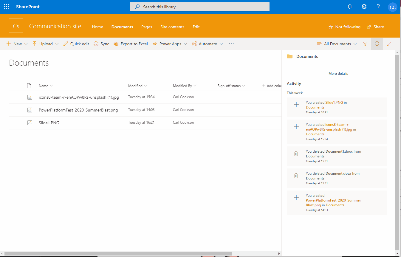Open Site contents in navigation
401x257 pixels.
172,27
